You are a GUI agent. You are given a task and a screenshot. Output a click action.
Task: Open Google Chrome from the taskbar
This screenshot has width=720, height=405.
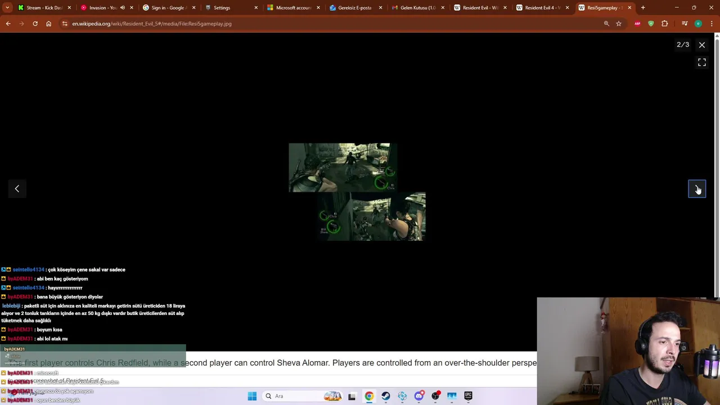click(369, 396)
